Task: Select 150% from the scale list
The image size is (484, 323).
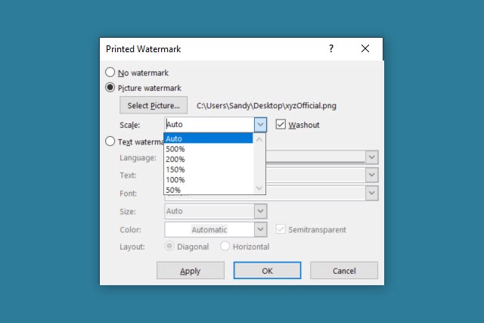Action: [208, 169]
